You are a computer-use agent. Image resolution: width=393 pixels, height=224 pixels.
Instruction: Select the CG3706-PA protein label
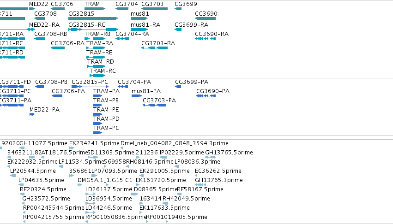click(x=68, y=91)
